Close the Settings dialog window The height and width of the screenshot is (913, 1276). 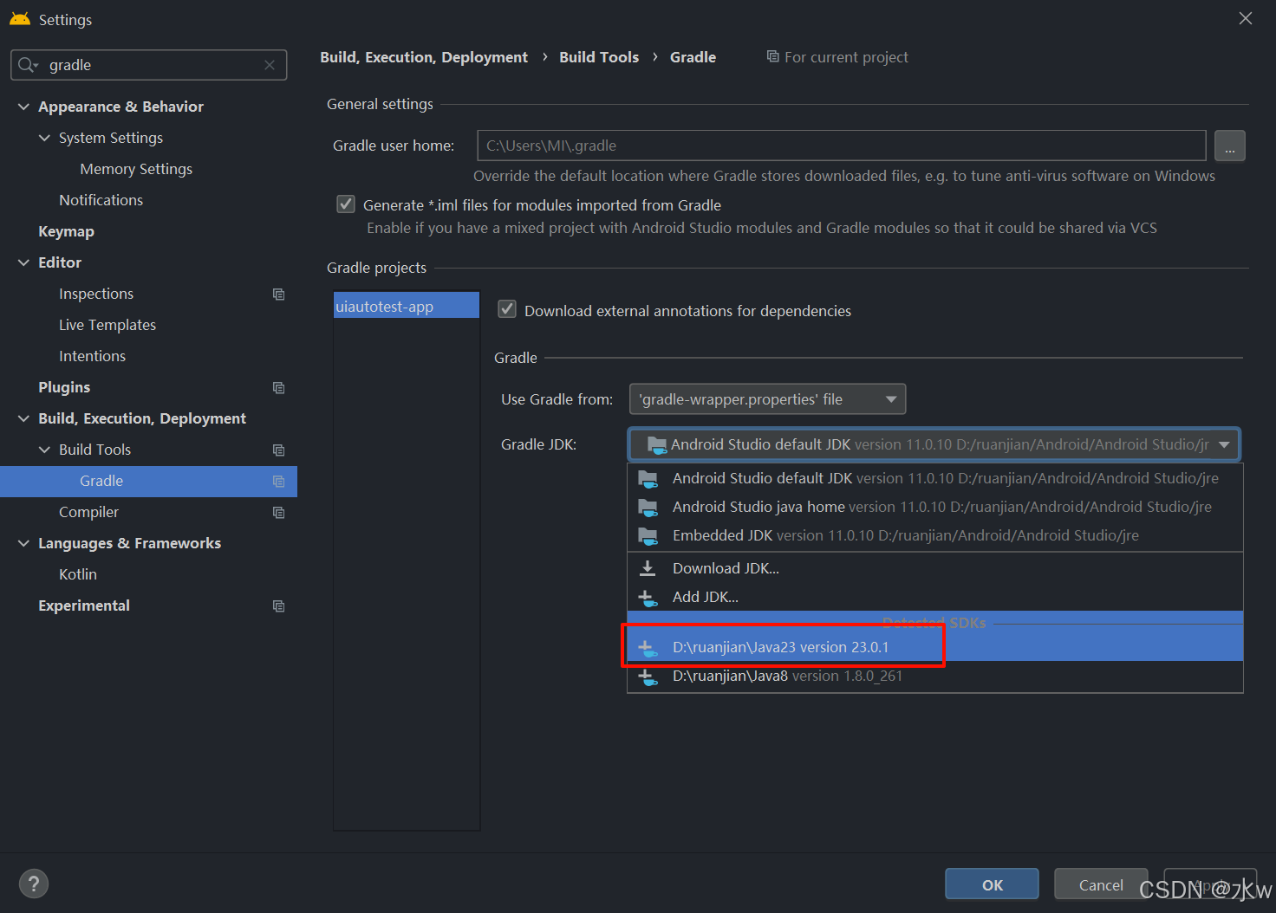1246,18
